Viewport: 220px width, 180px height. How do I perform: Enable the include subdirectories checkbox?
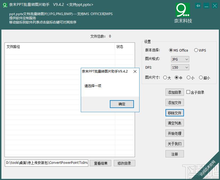click(188, 92)
